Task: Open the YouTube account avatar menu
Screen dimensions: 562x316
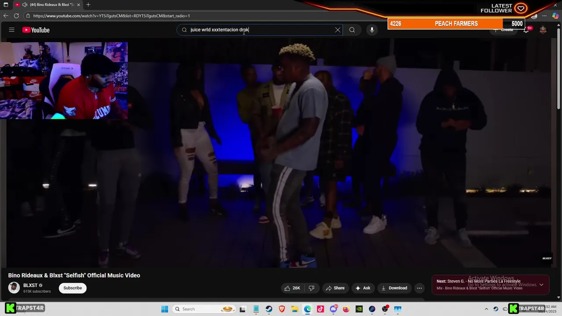Action: 543,30
